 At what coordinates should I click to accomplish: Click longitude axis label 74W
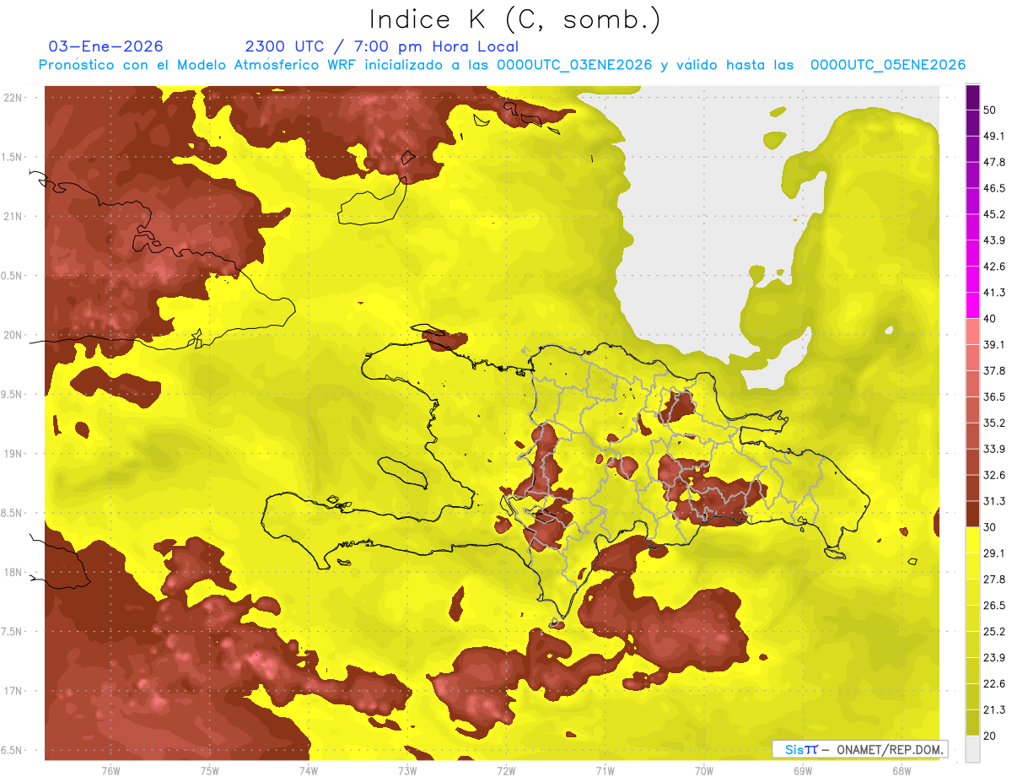click(309, 771)
